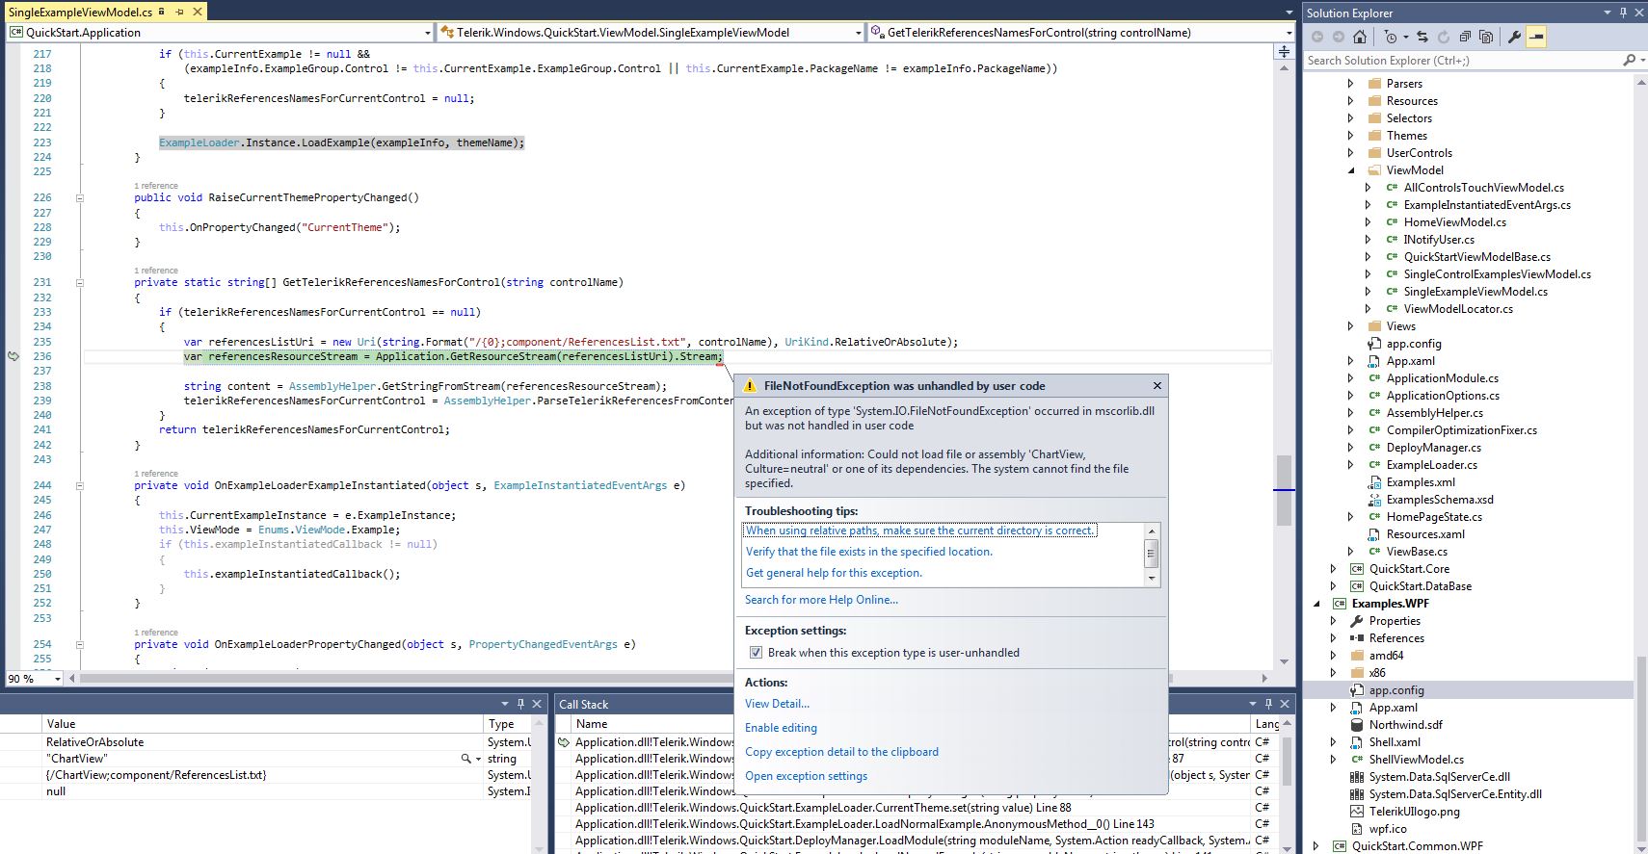Collapse the Examples.WPF project node
1648x854 pixels.
tap(1317, 604)
